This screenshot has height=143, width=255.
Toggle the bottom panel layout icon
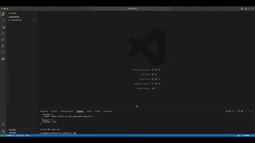coord(245,9)
